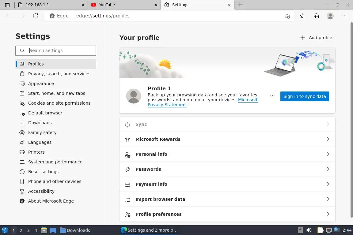
Task: Click the Microsoft Rewards trophy icon
Action: coord(127,140)
